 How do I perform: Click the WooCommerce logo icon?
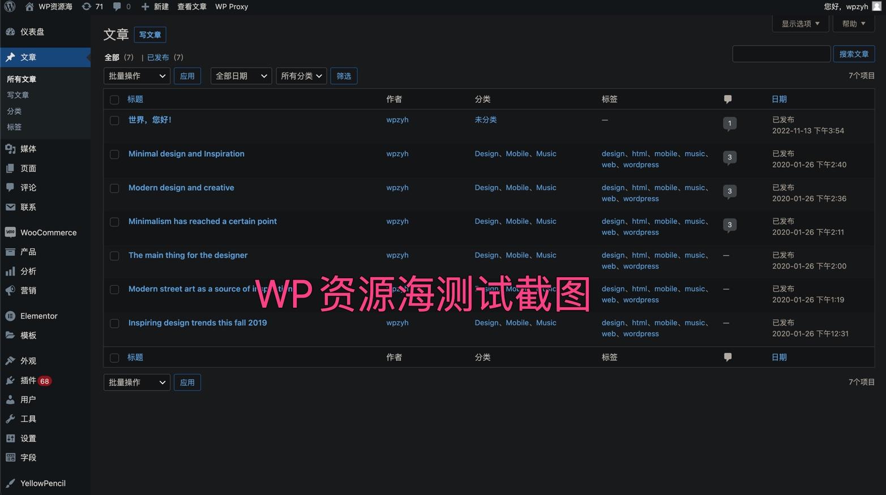(10, 233)
